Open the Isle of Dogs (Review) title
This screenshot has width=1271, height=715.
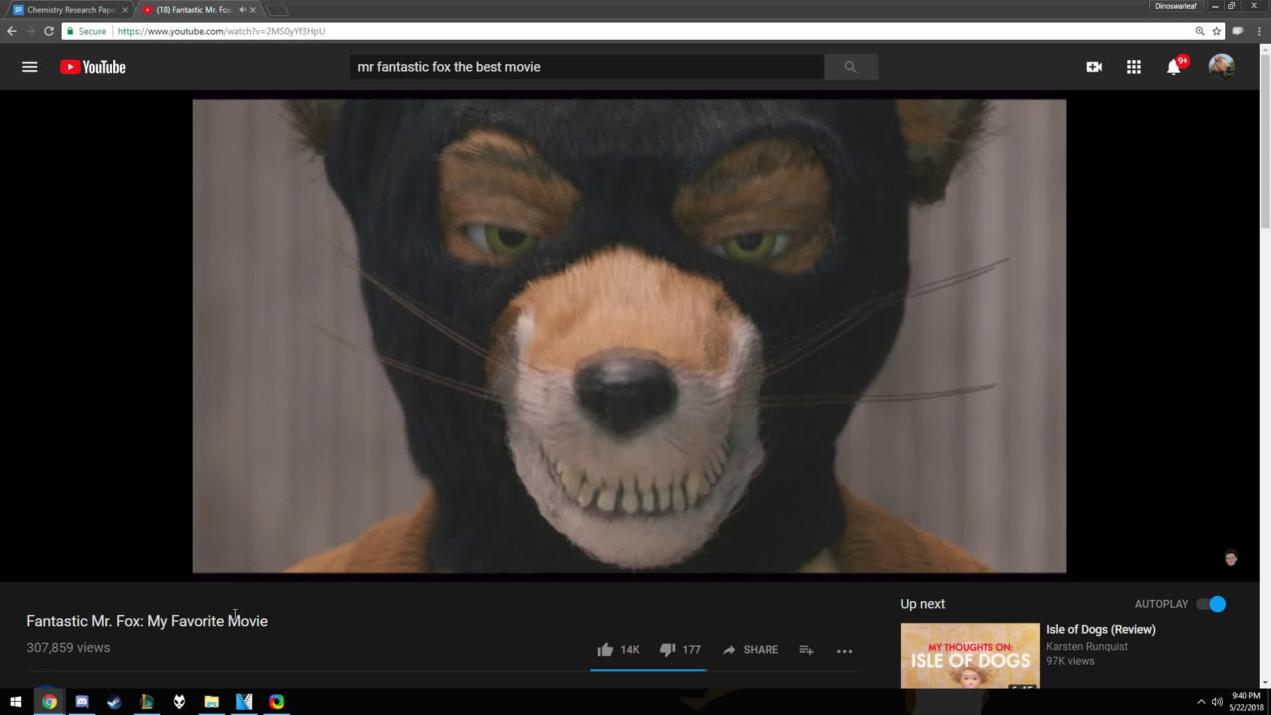1101,630
